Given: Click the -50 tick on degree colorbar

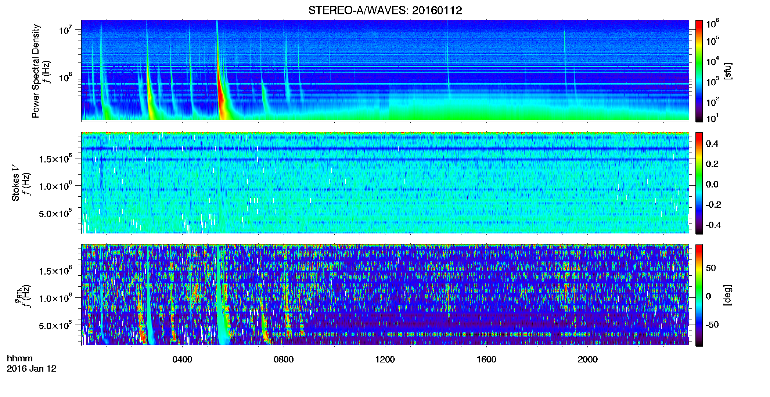Looking at the screenshot, I should (x=712, y=325).
